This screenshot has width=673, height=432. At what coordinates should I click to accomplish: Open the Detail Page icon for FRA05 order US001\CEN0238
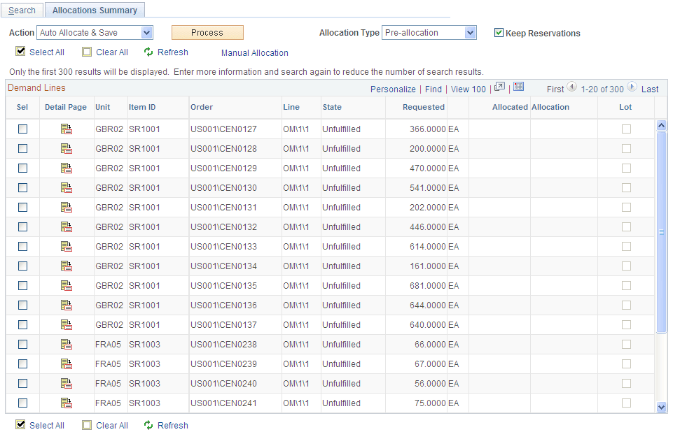pyautogui.click(x=66, y=344)
